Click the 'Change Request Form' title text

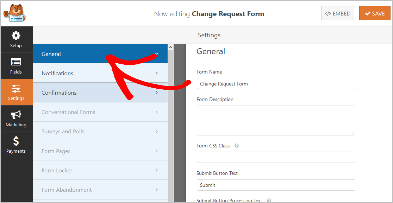pyautogui.click(x=228, y=14)
